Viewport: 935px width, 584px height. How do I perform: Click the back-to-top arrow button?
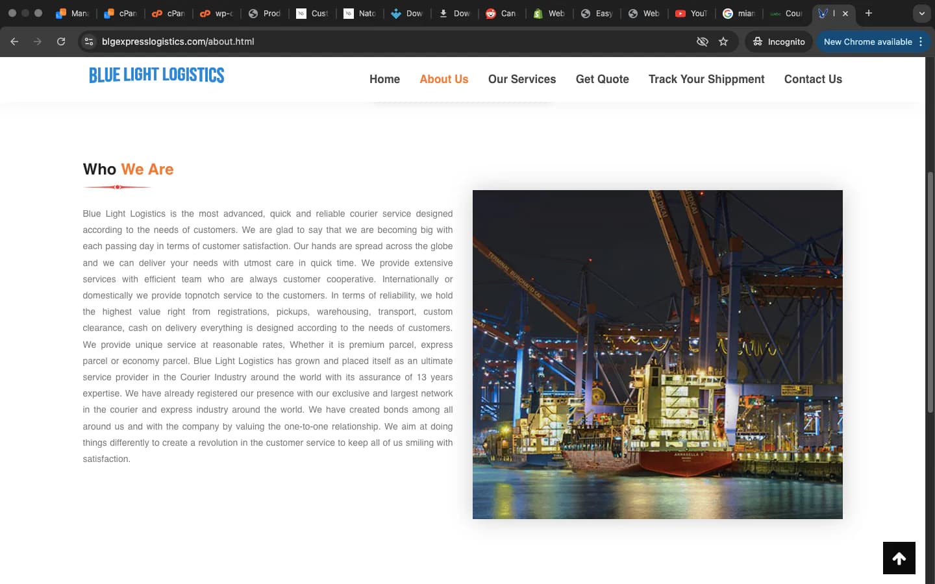point(899,558)
